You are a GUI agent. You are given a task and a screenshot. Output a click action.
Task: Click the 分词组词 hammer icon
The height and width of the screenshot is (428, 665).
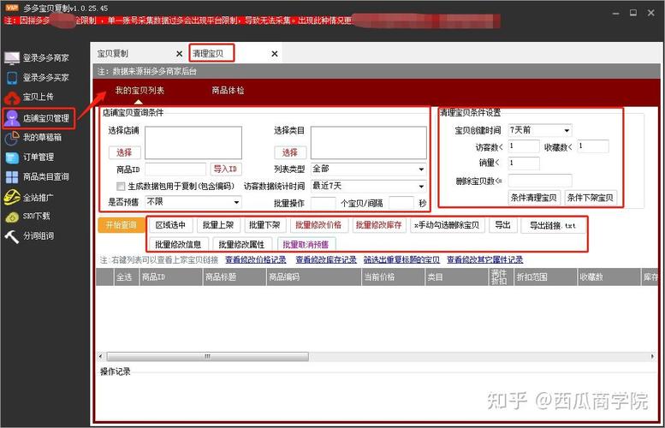12,236
